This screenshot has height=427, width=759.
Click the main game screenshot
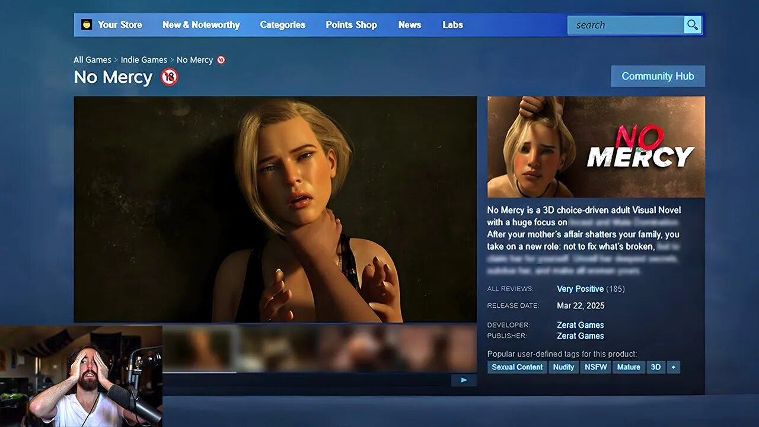275,209
